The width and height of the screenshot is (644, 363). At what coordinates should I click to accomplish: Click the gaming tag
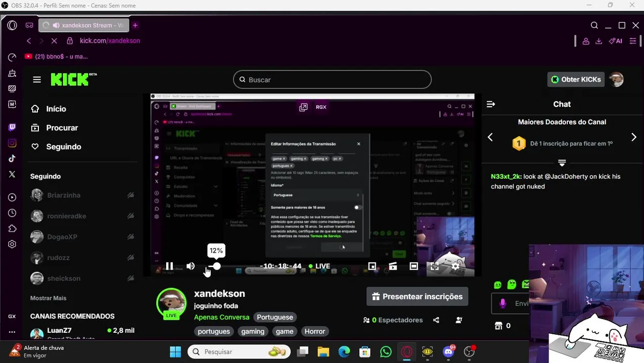pyautogui.click(x=253, y=331)
